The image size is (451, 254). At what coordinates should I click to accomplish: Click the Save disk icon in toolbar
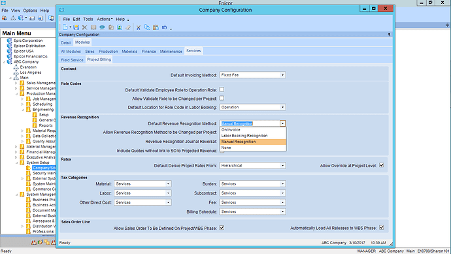click(76, 27)
